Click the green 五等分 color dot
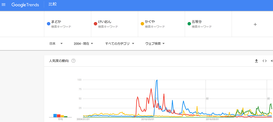Image resolution: width=273 pixels, height=122 pixels. 189,24
